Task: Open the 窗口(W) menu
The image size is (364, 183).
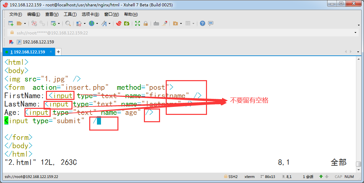Action: click(x=112, y=14)
